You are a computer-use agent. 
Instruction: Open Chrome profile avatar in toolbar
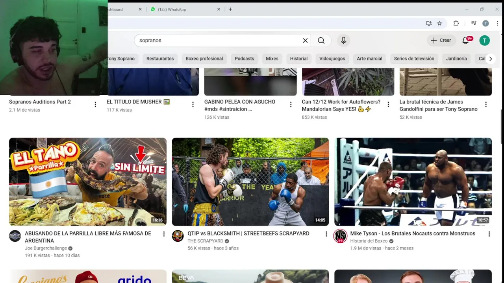coord(485,23)
